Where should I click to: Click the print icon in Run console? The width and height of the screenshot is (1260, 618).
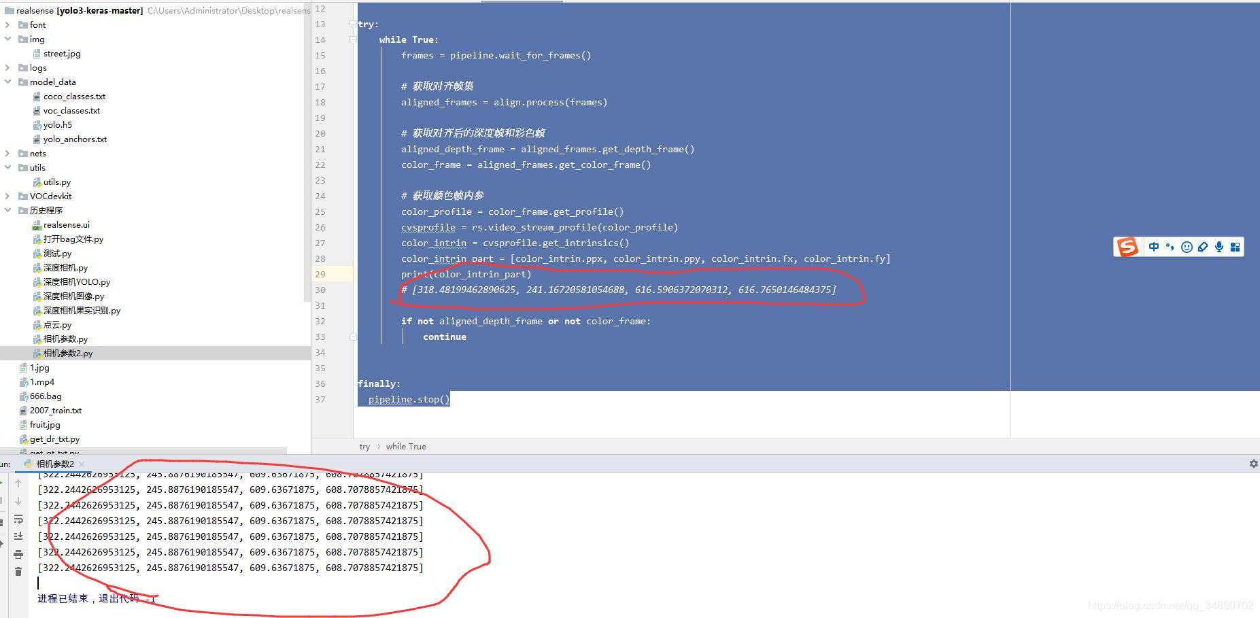click(18, 554)
